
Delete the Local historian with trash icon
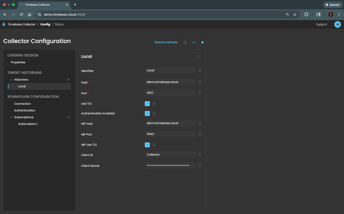[x=198, y=57]
